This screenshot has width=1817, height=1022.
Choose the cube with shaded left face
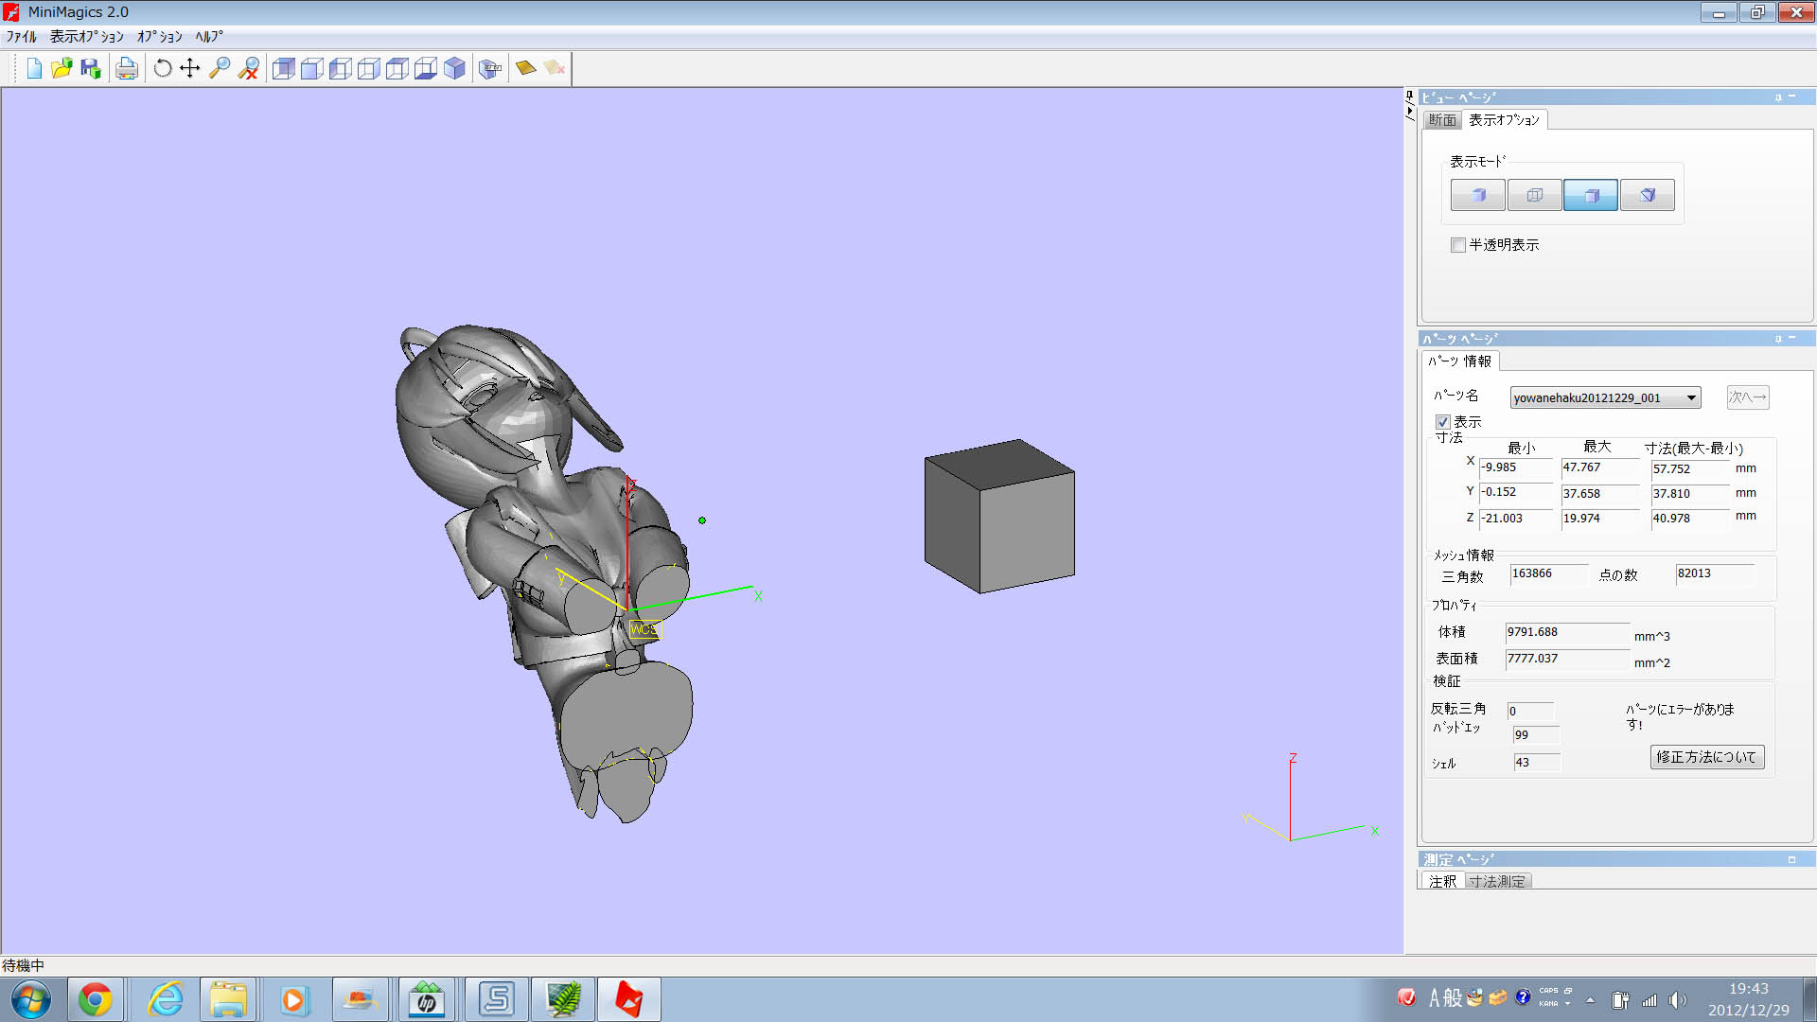pos(341,68)
